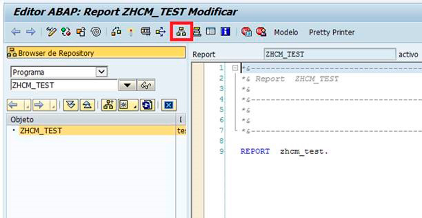This screenshot has height=218, width=422.
Task: Click the red-outlined Display Object List icon
Action: pyautogui.click(x=181, y=32)
